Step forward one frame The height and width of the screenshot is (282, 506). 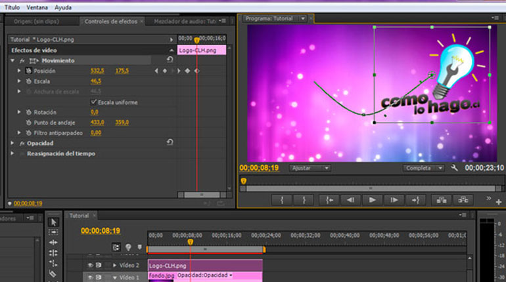click(x=394, y=200)
